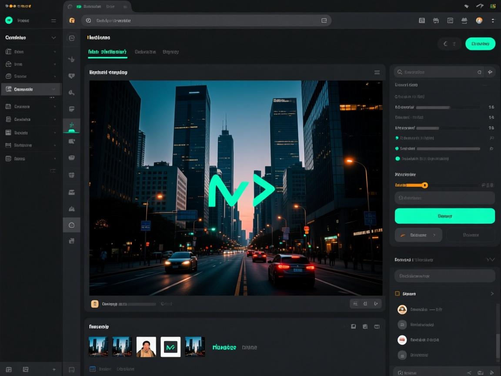Select the key-shaped icon in vertical toolbar
The image size is (501, 376).
point(71,92)
